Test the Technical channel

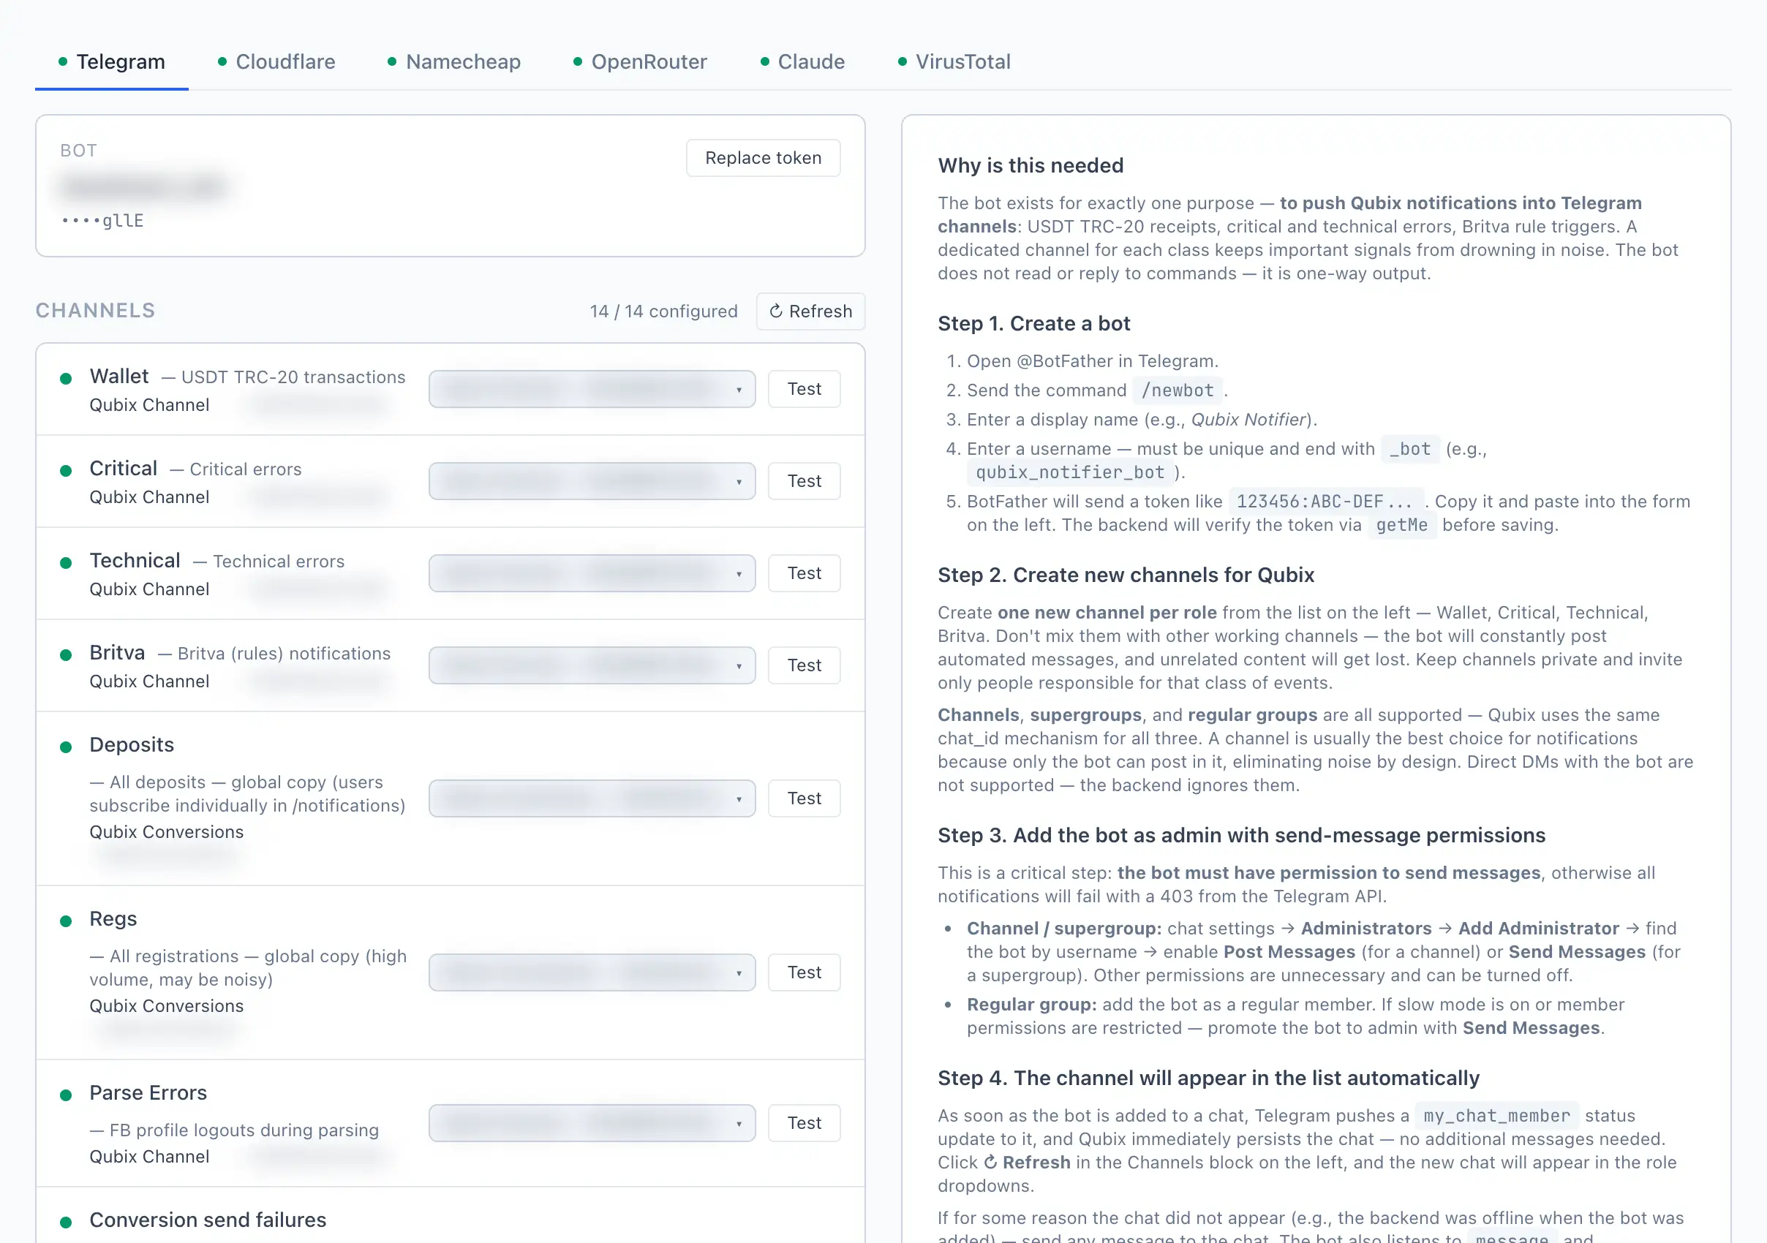point(805,573)
